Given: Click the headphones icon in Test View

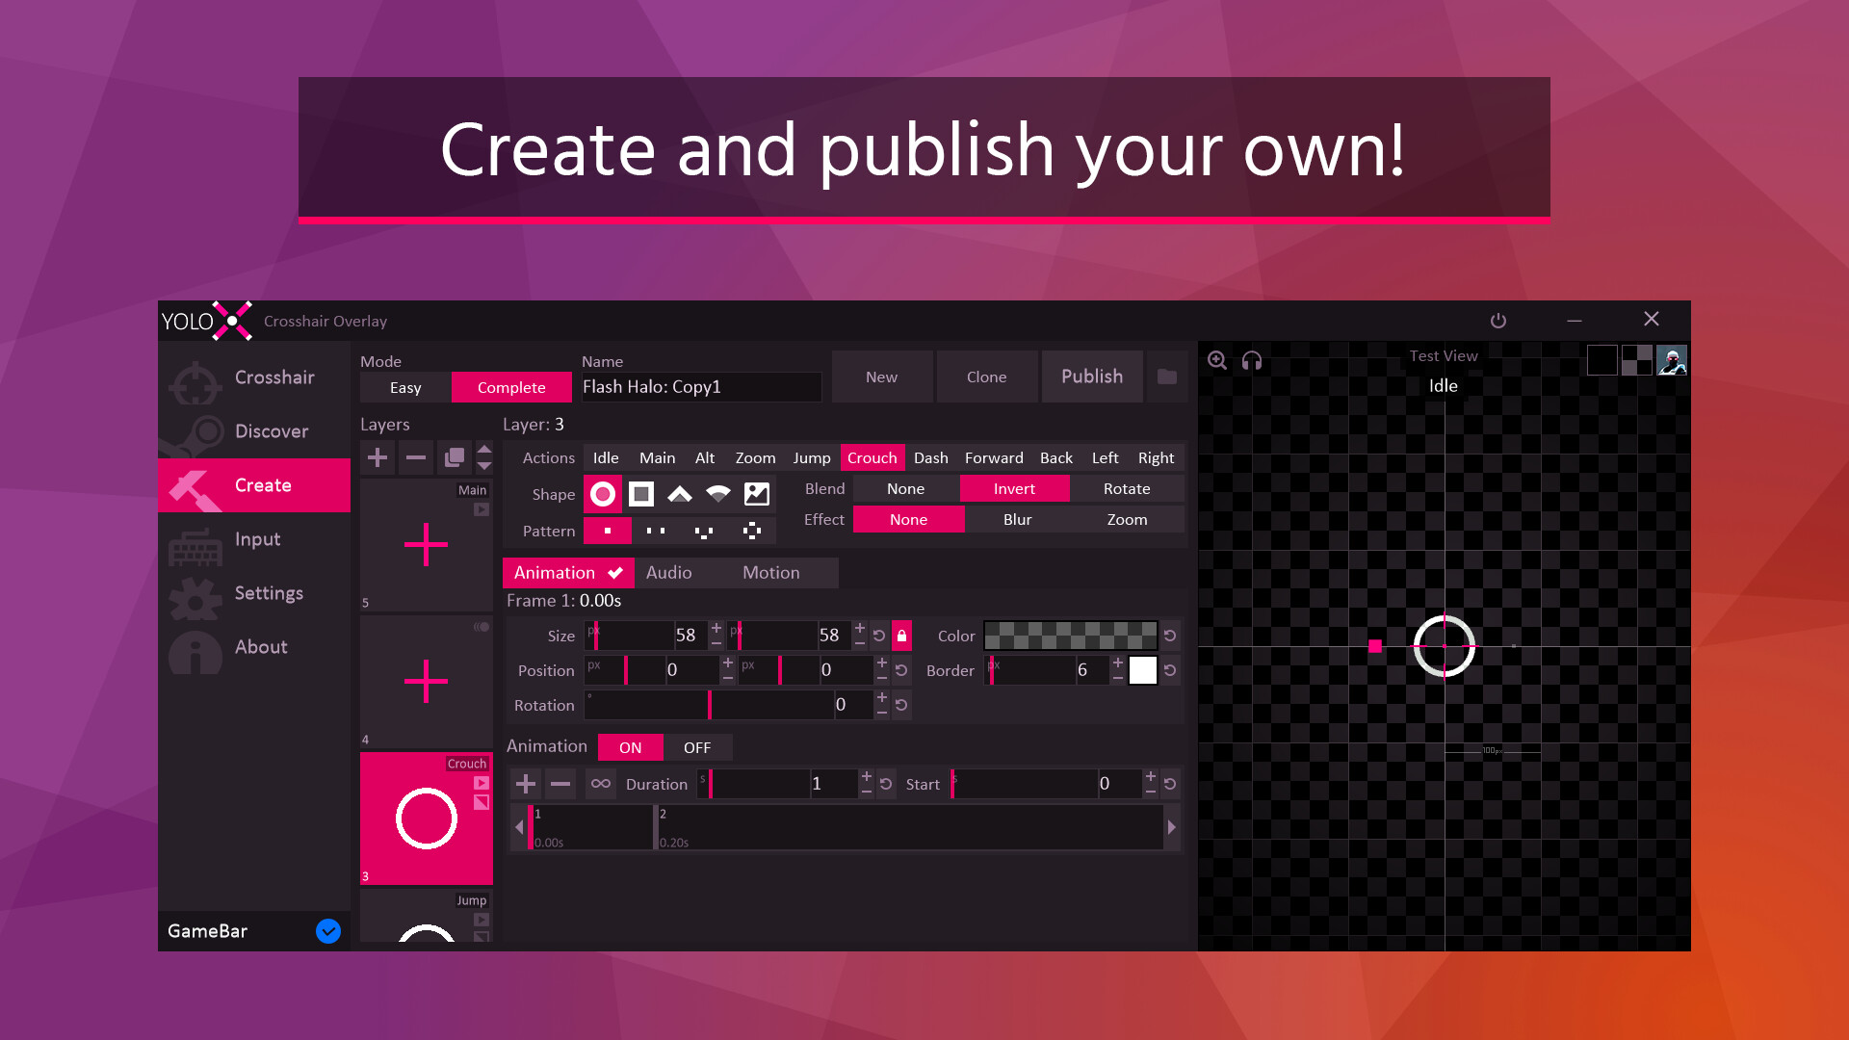Looking at the screenshot, I should (x=1249, y=359).
